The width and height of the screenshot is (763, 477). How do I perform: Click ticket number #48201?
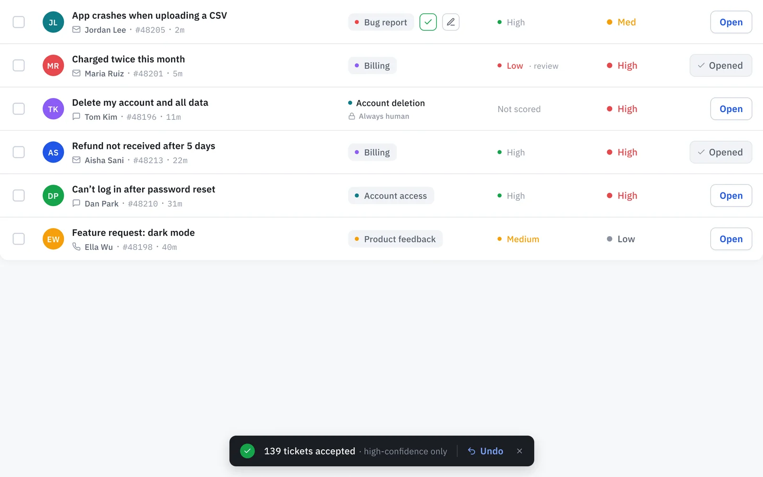(x=148, y=73)
